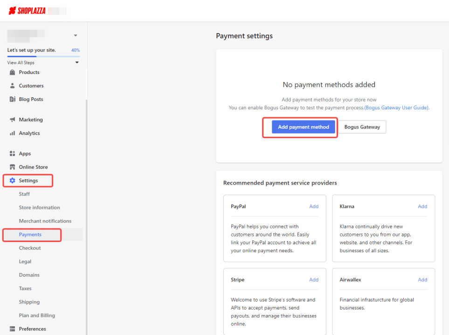Click the Marketing megaphone icon
Screen dimensions: 449x335
click(12, 120)
